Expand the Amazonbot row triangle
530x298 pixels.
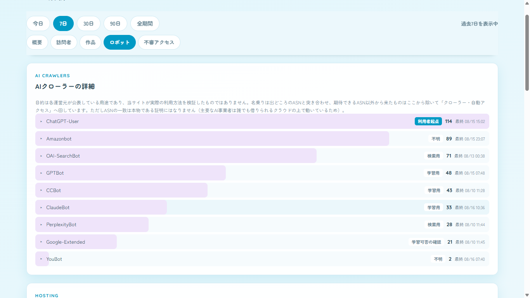[x=41, y=139]
